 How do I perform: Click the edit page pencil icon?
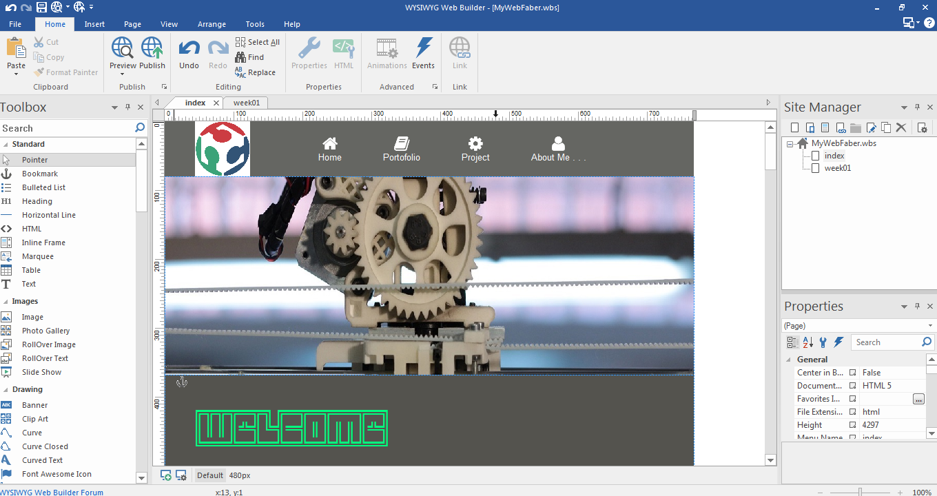click(x=871, y=127)
